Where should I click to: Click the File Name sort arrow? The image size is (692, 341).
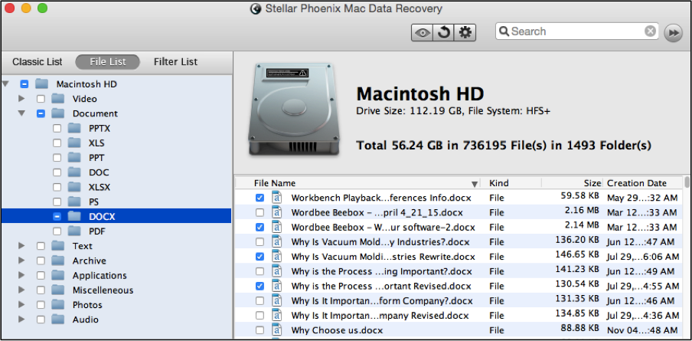[475, 184]
